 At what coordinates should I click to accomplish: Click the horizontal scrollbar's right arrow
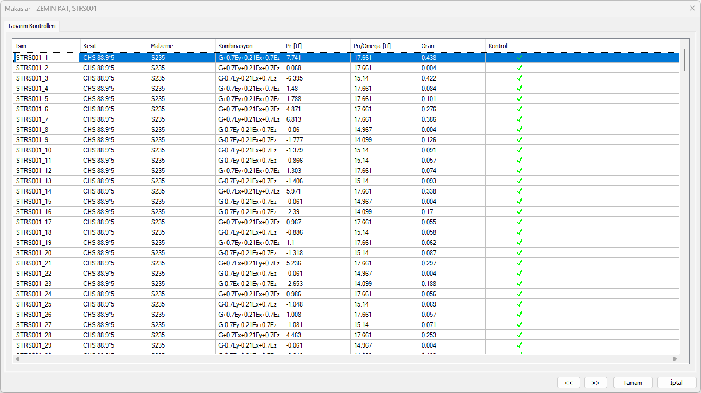675,359
